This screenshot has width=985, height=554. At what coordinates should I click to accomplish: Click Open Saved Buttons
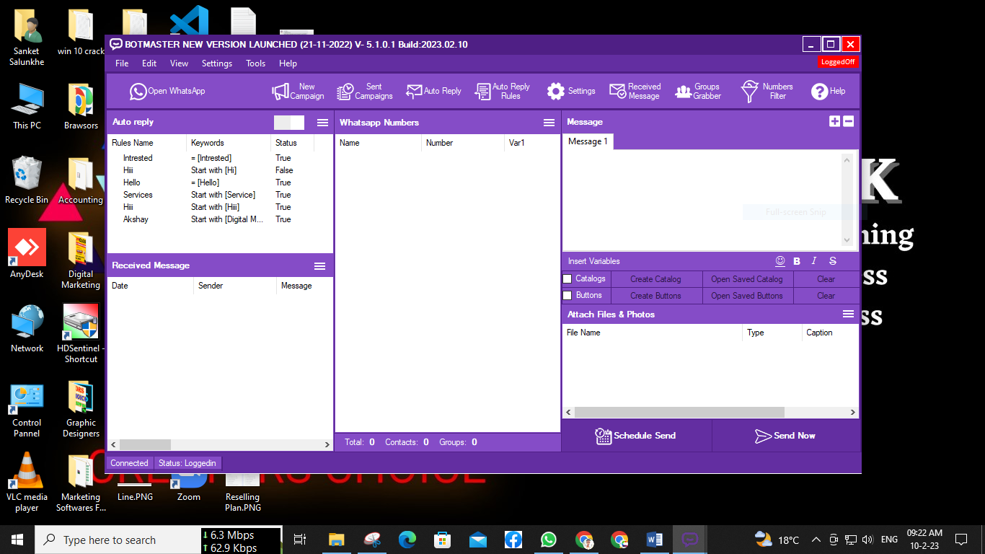pyautogui.click(x=747, y=296)
